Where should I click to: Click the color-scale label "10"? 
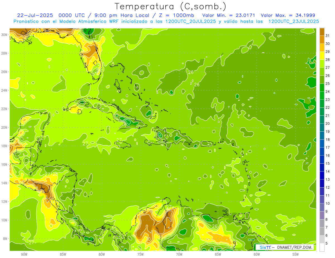coord(328,203)
